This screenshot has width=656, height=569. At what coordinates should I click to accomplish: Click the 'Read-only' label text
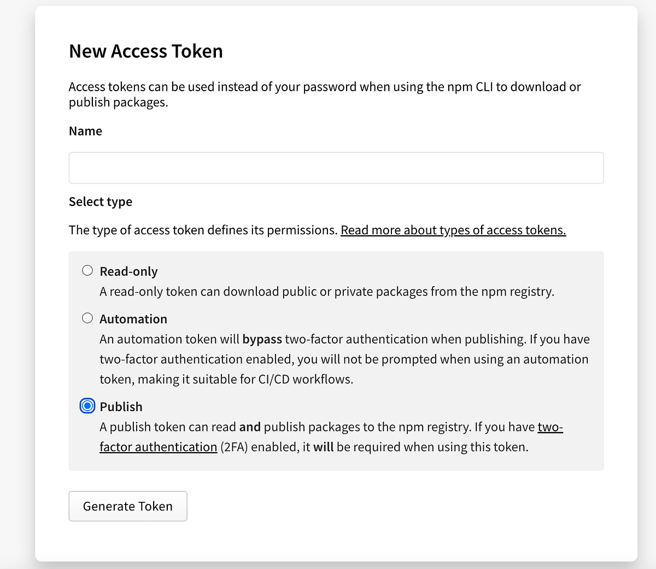coord(128,271)
